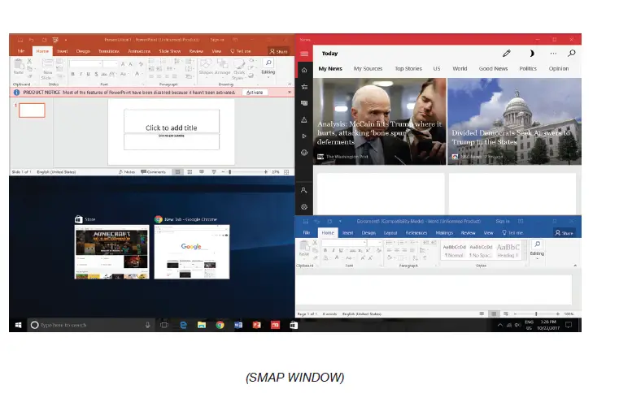This screenshot has height=402, width=619.
Task: Click the search icon in News app
Action: click(571, 54)
